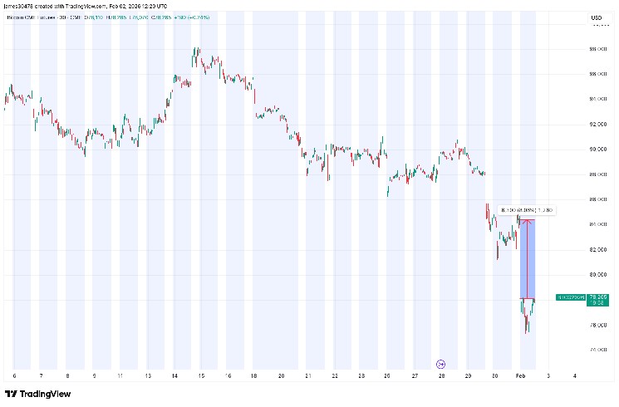Click the 98,000 price level on axis
This screenshot has width=619, height=407.
(x=596, y=49)
